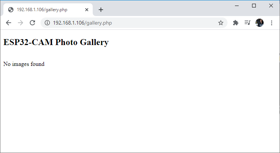Go back to the previous page
Viewport: 280px width, 153px height.
click(9, 23)
